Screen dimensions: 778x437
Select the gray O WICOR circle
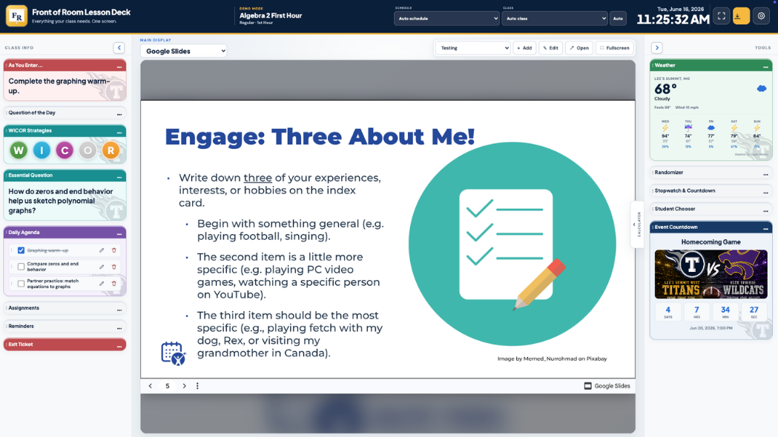click(x=88, y=150)
